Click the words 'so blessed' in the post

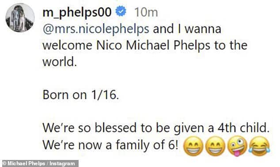point(107,128)
